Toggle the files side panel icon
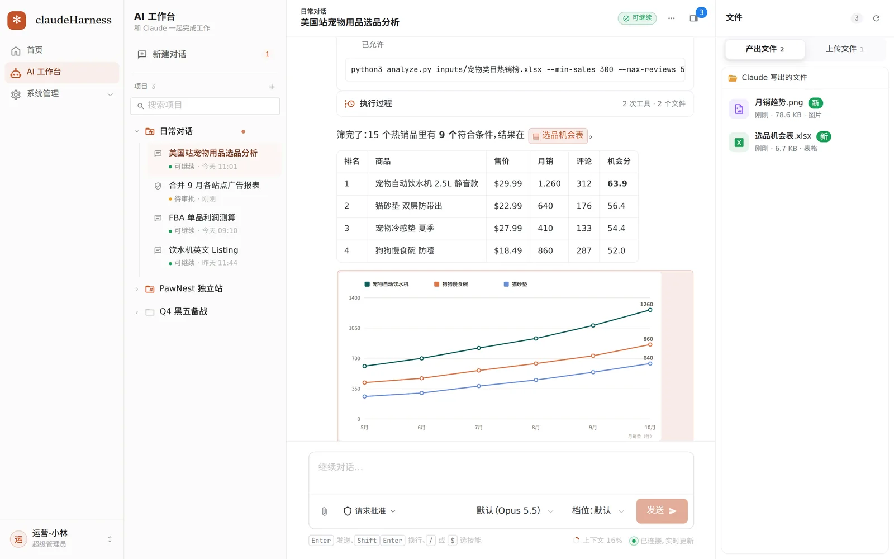Screen dimensions: 894x559 693,18
